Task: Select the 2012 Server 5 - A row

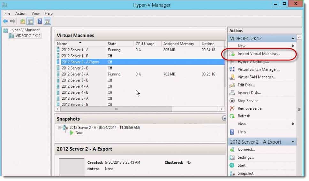Action: [x=140, y=98]
